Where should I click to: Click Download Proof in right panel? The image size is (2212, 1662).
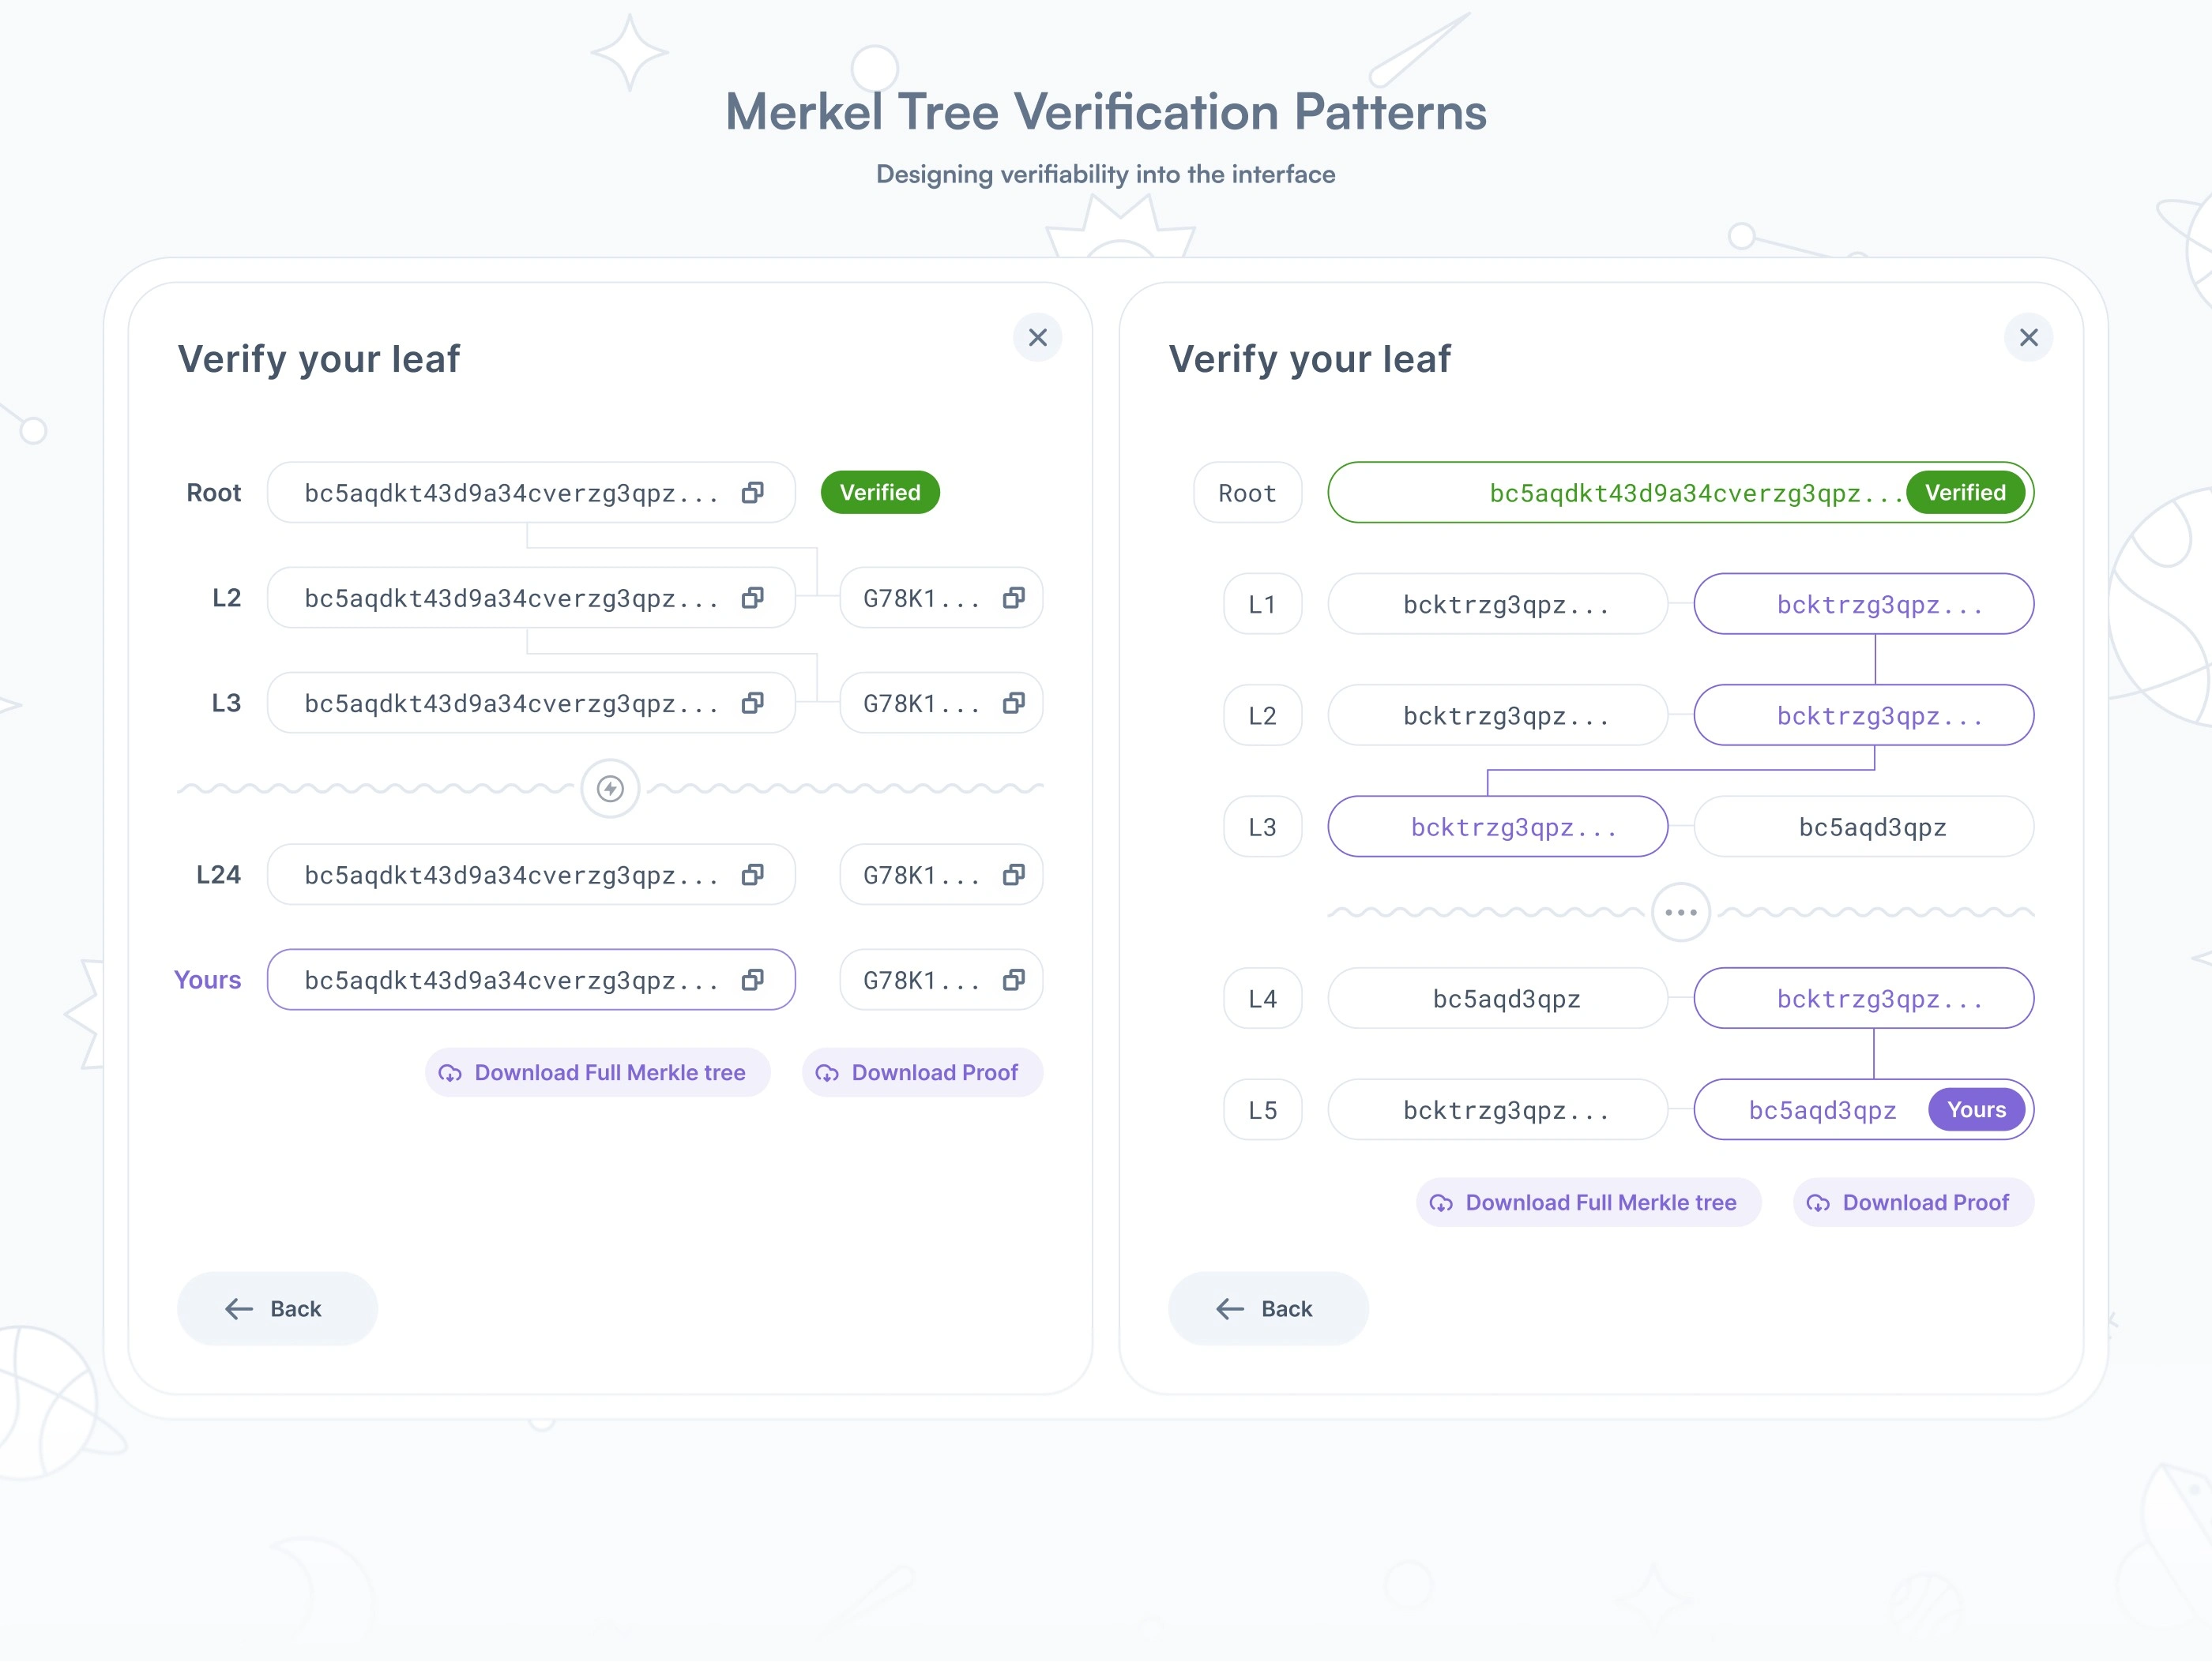(1913, 1202)
